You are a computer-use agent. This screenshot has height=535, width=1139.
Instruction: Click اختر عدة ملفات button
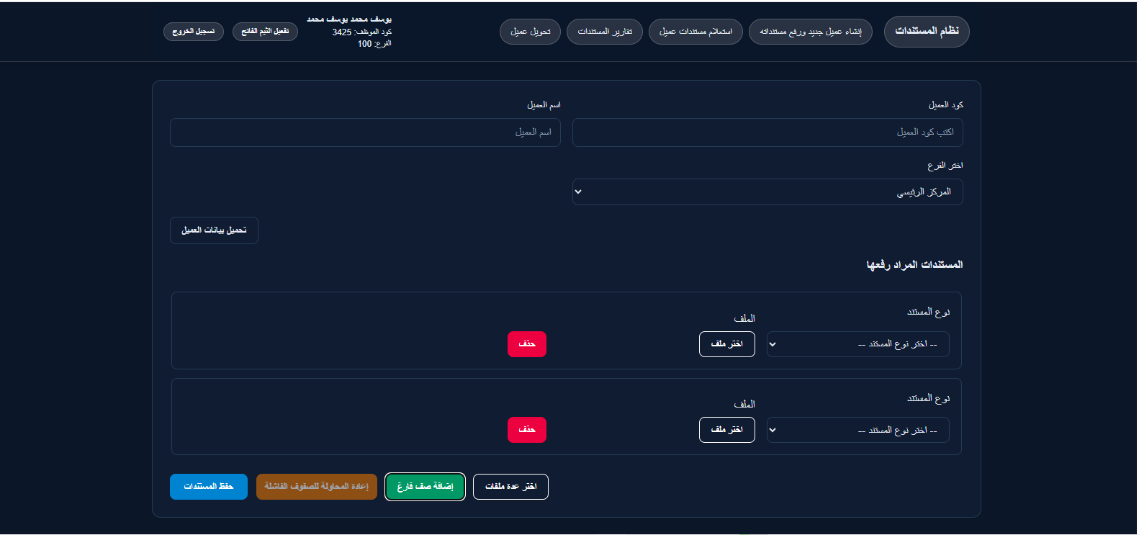(510, 487)
